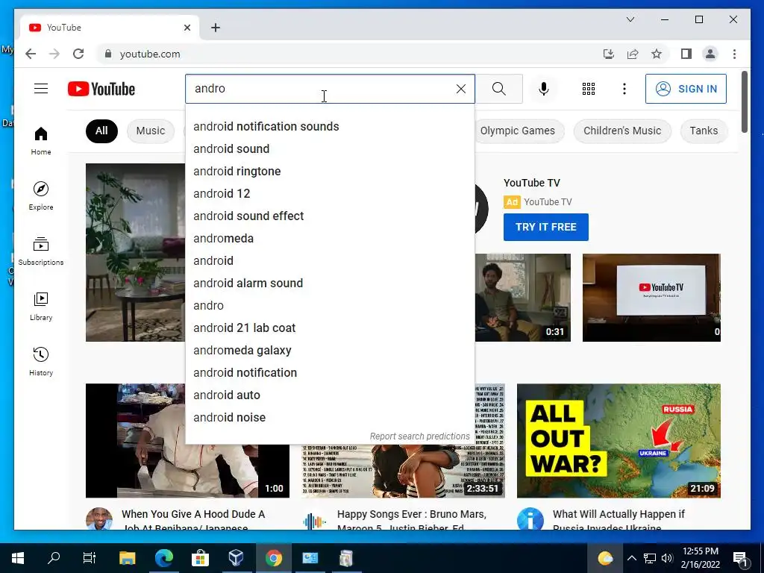The height and width of the screenshot is (573, 764).
Task: Click the page vertical scrollbar
Action: point(744,101)
